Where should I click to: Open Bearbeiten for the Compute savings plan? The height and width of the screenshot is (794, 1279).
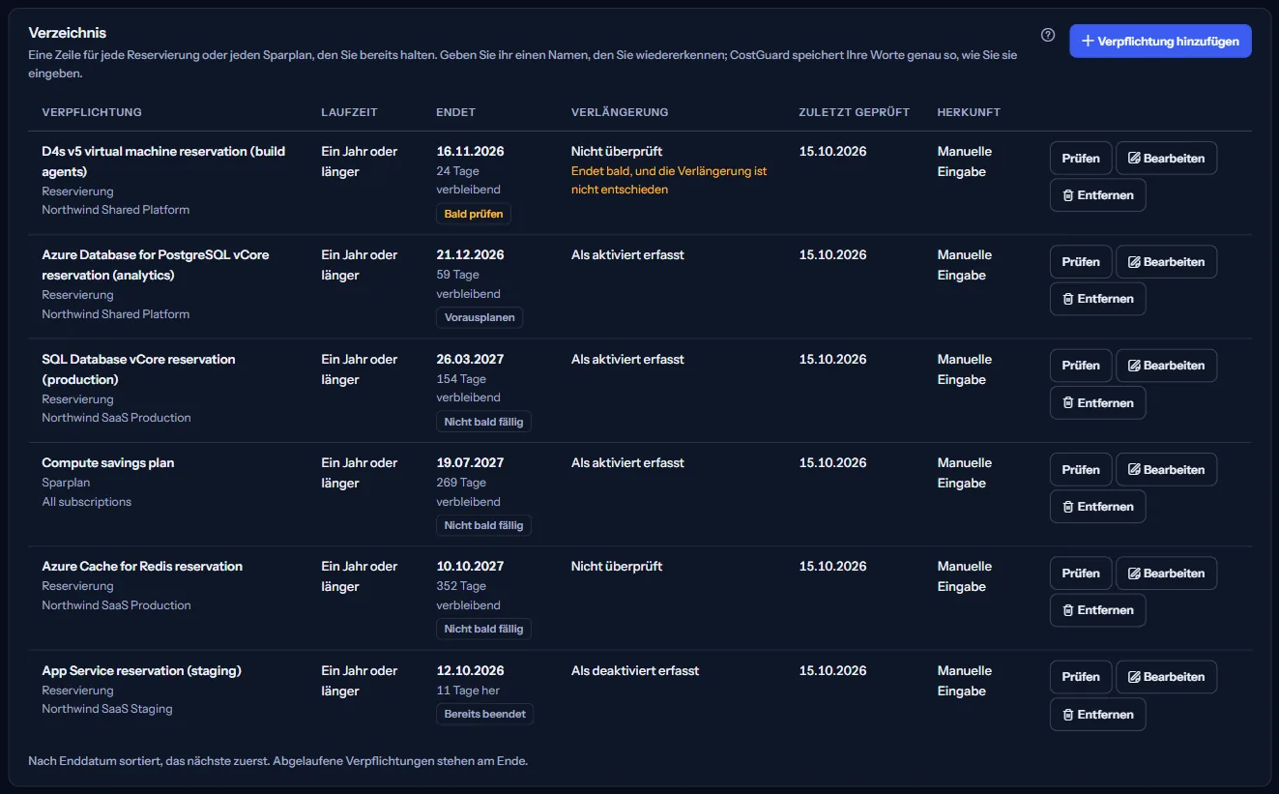click(x=1166, y=470)
